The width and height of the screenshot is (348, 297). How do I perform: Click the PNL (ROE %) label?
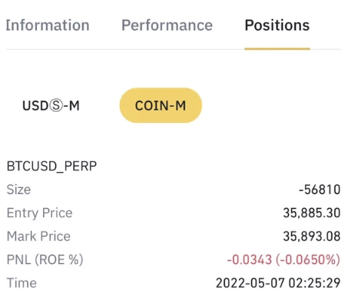(x=45, y=259)
